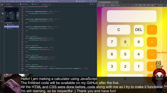Click the '//equal operation' comment line
This screenshot has height=93, width=167.
click(32, 65)
